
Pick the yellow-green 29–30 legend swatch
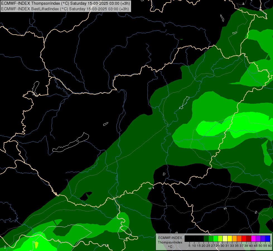click(220, 238)
